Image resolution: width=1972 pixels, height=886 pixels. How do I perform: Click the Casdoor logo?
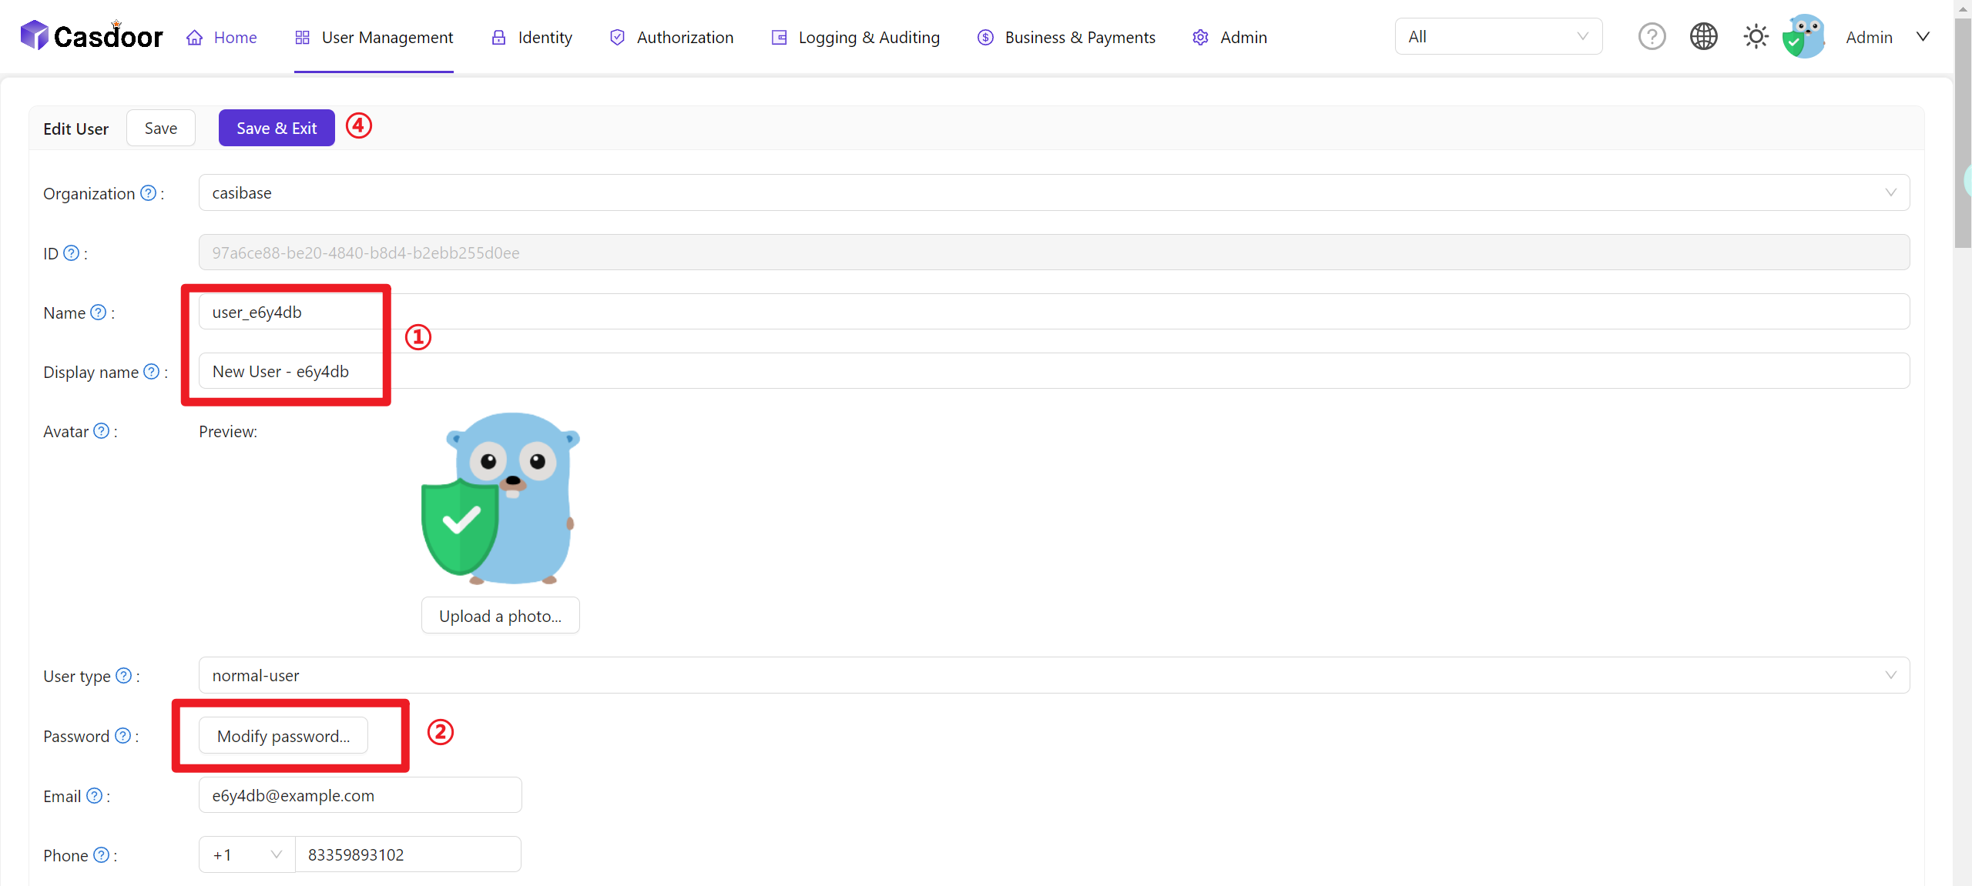click(91, 36)
